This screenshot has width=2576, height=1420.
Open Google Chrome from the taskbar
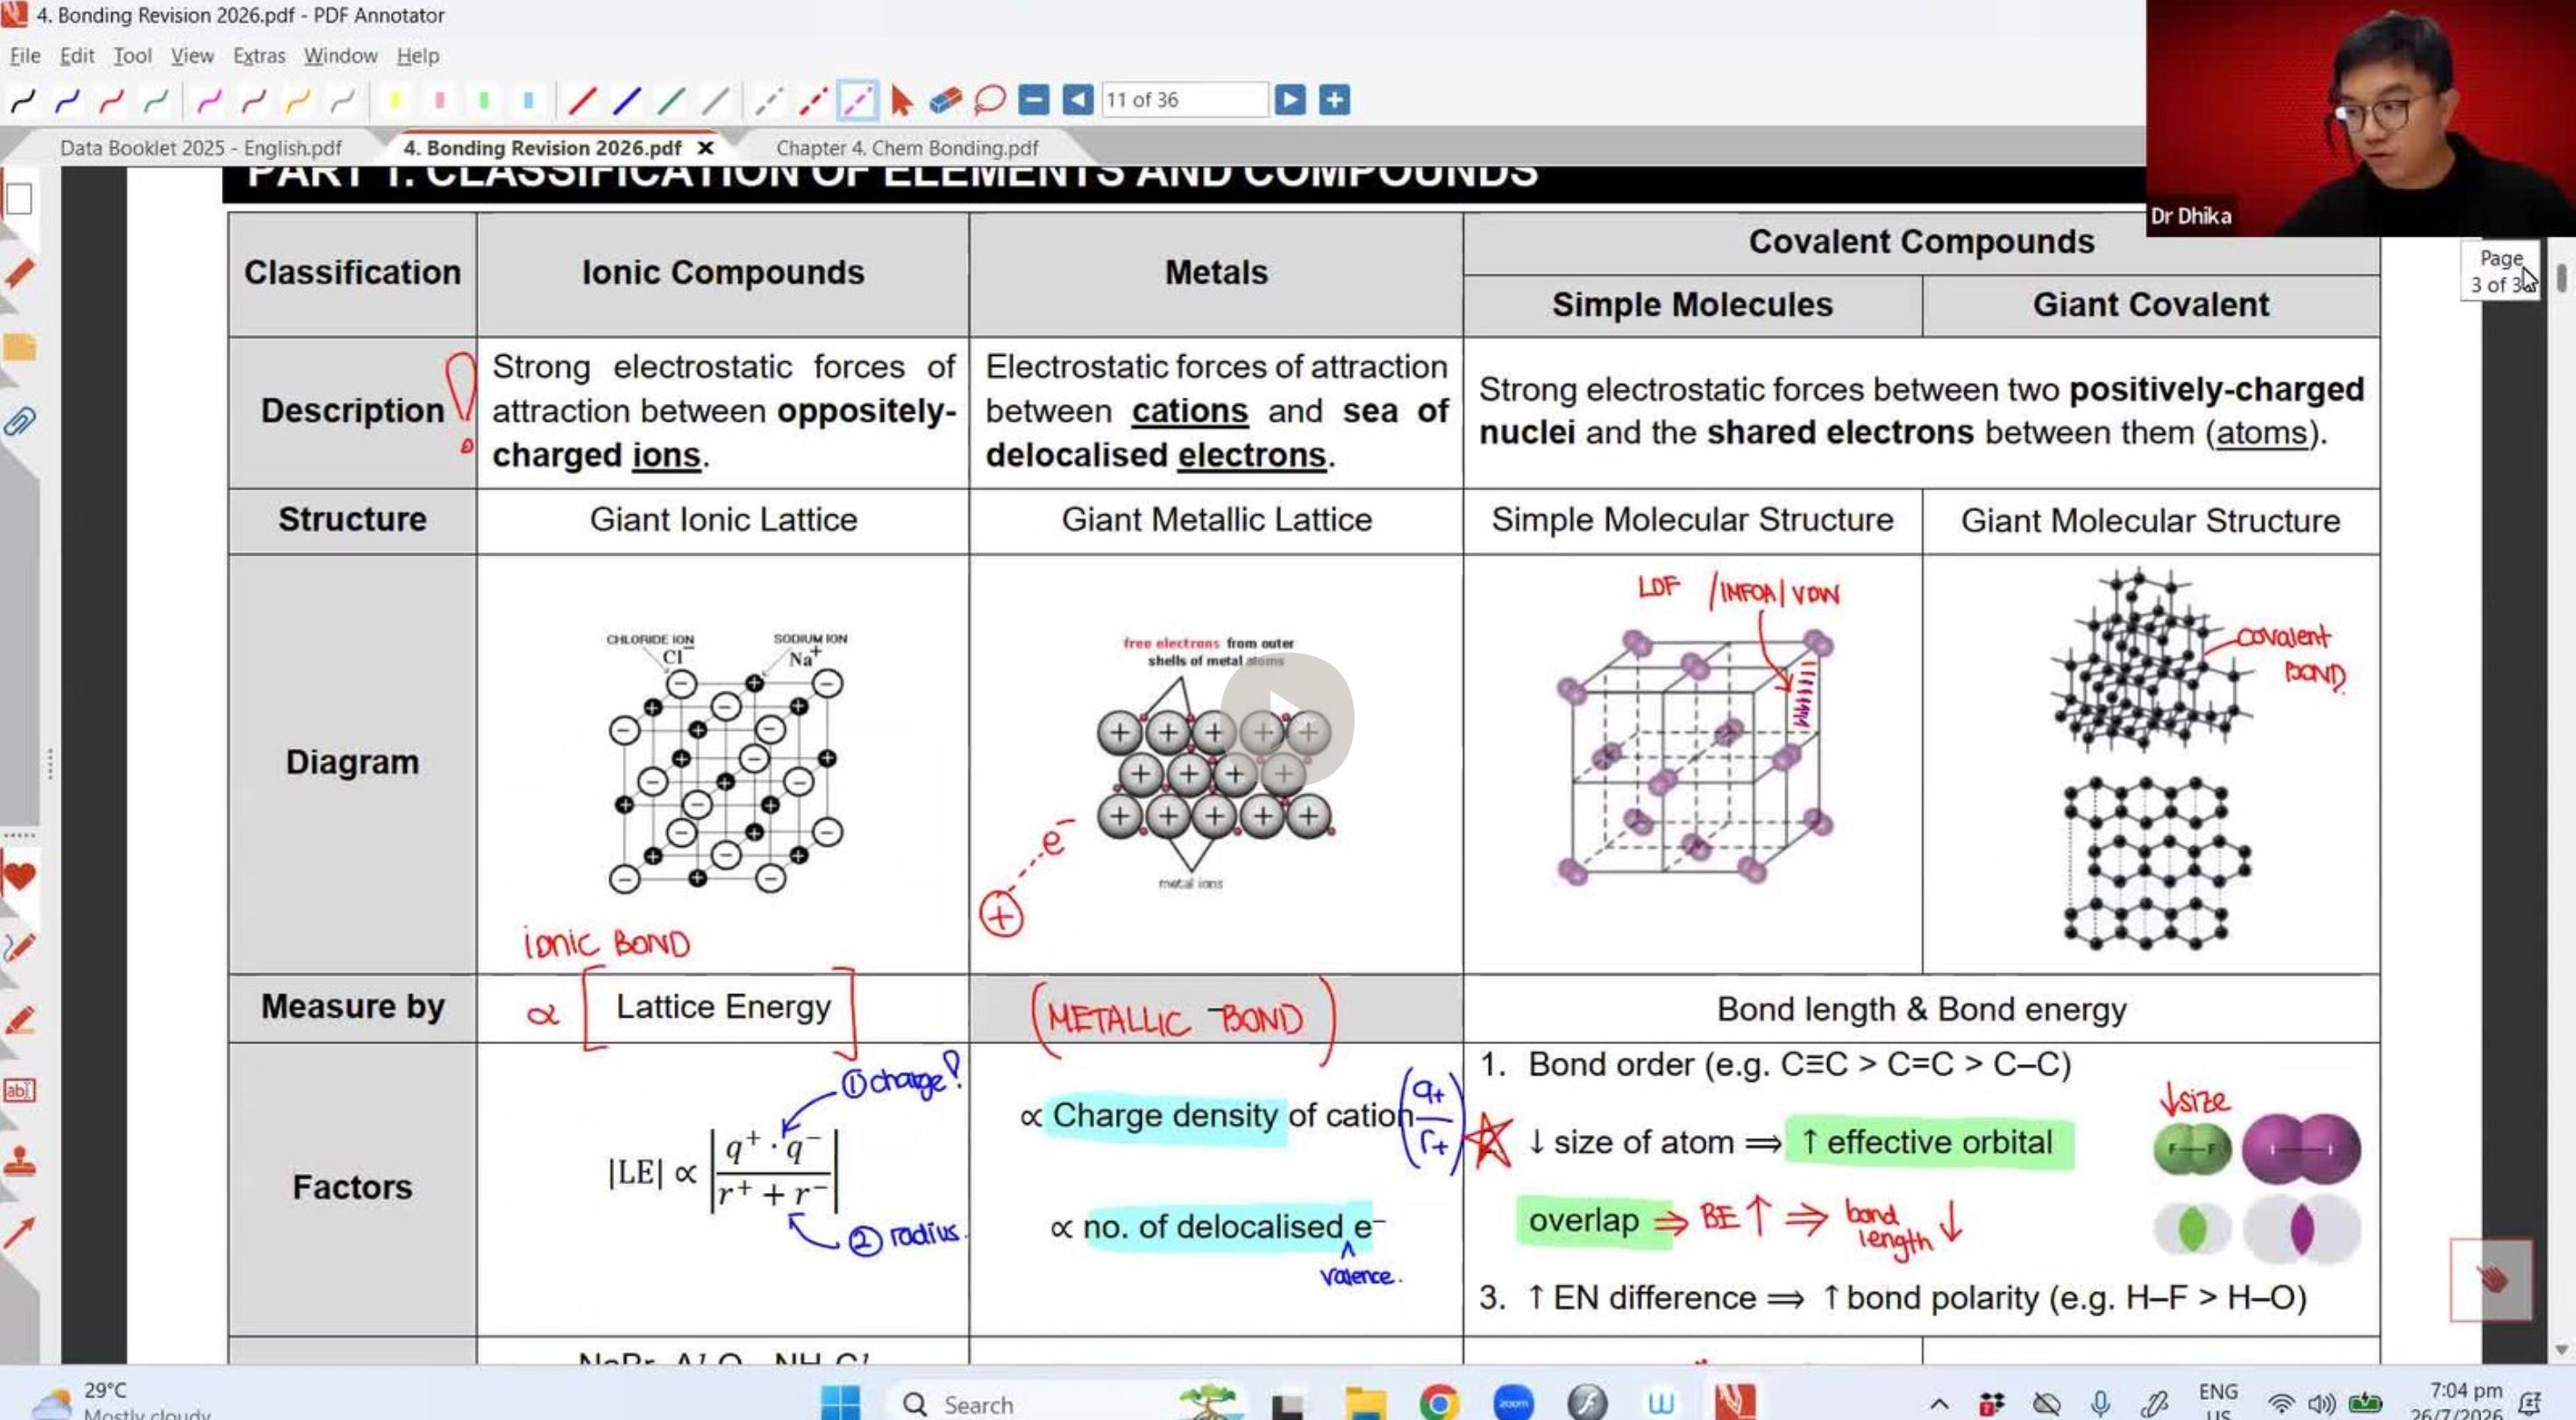(1438, 1403)
